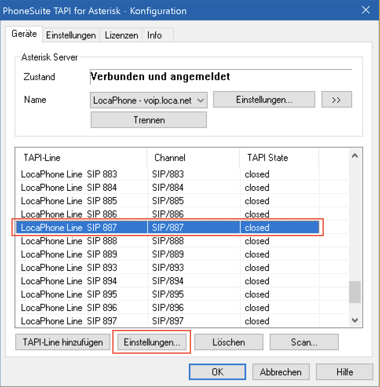This screenshot has width=380, height=387.
Task: Click Abbrechen to cancel
Action: (281, 372)
